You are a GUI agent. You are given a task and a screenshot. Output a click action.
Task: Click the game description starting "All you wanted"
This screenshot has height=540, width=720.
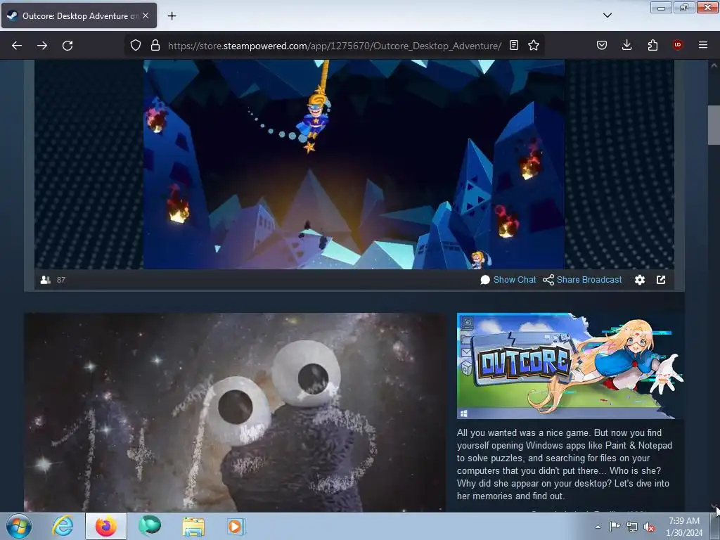click(x=565, y=464)
